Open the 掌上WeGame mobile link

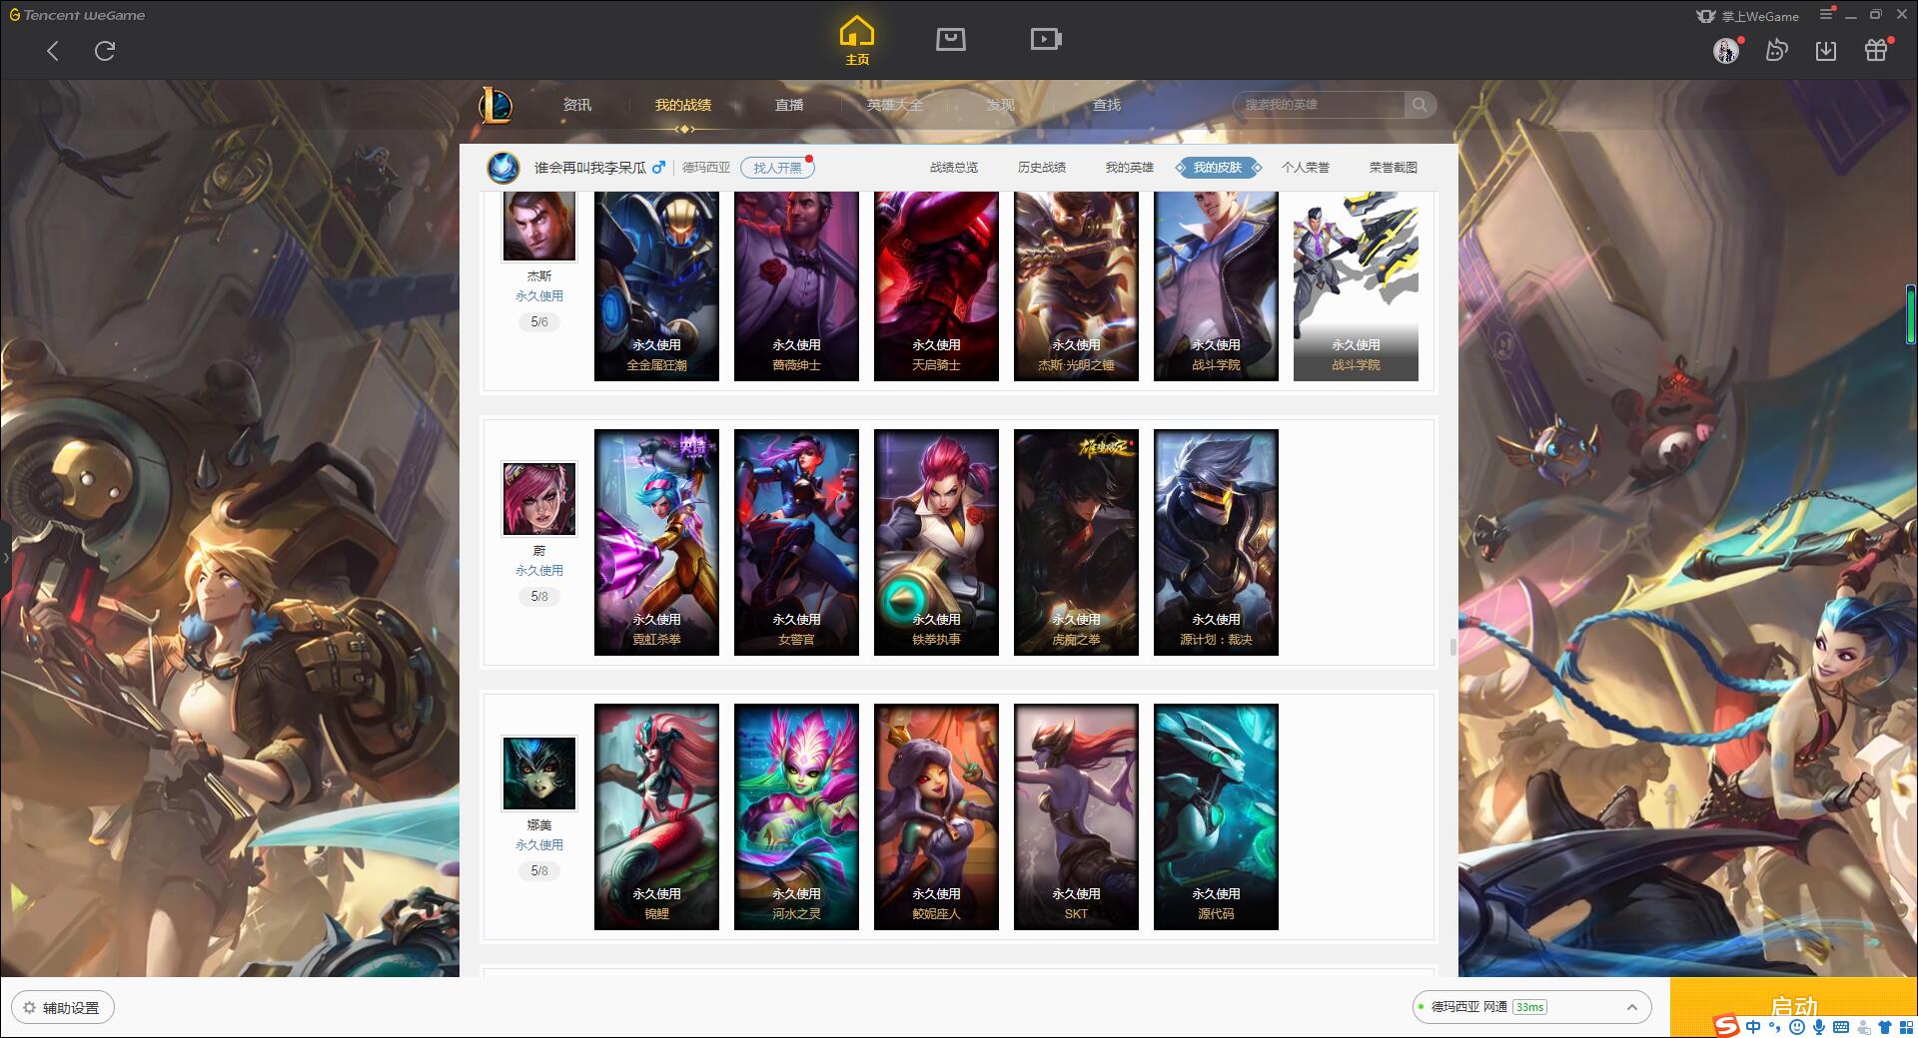click(1747, 16)
